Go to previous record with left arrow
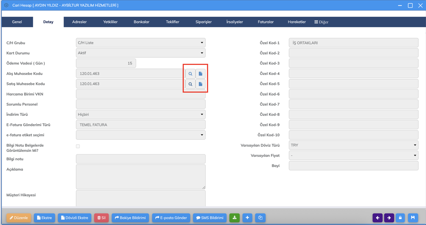 pyautogui.click(x=377, y=218)
